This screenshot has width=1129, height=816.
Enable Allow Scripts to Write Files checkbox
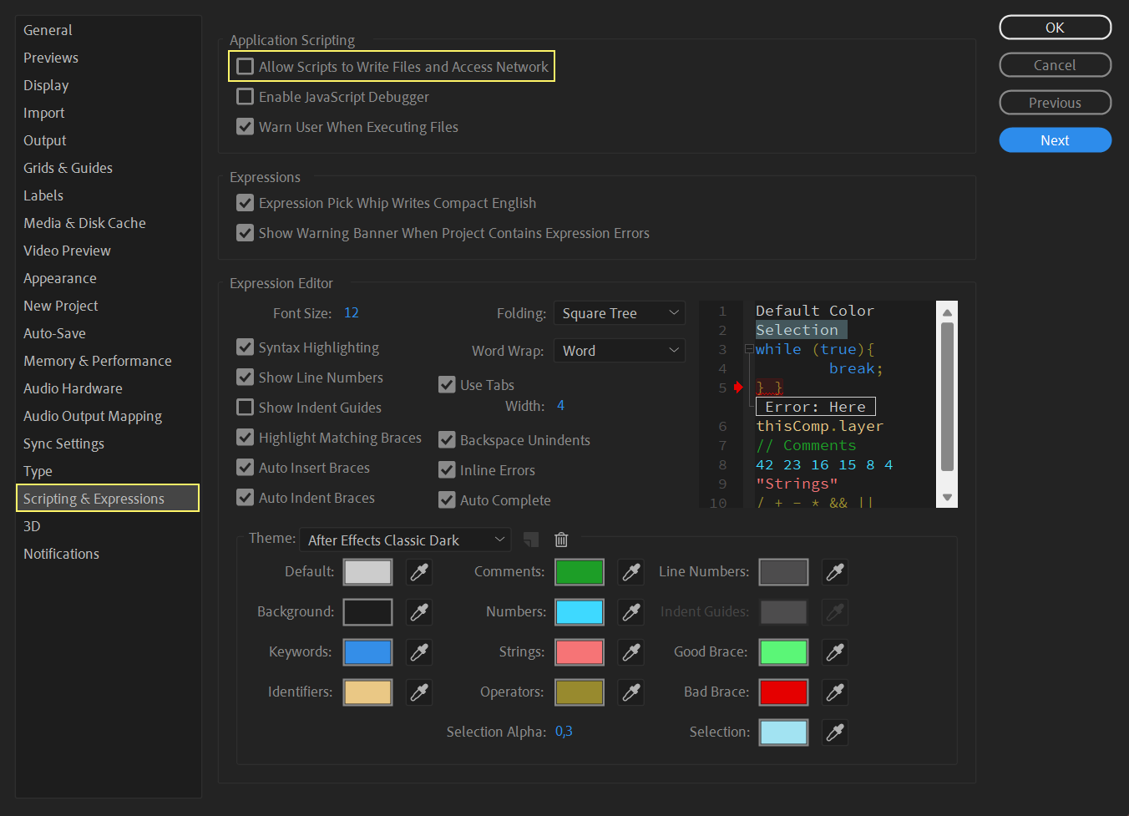click(x=246, y=67)
